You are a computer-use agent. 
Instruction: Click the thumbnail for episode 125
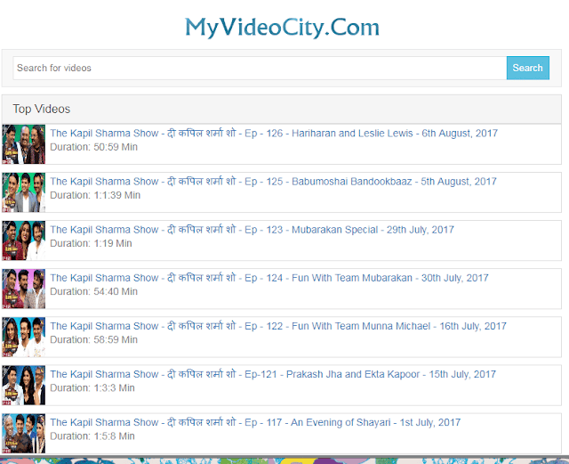tap(24, 192)
